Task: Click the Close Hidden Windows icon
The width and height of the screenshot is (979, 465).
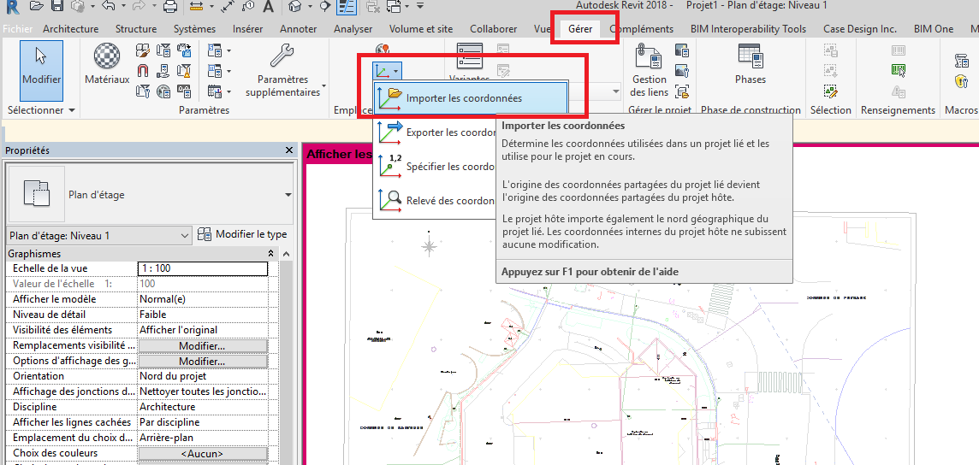Action: point(373,7)
